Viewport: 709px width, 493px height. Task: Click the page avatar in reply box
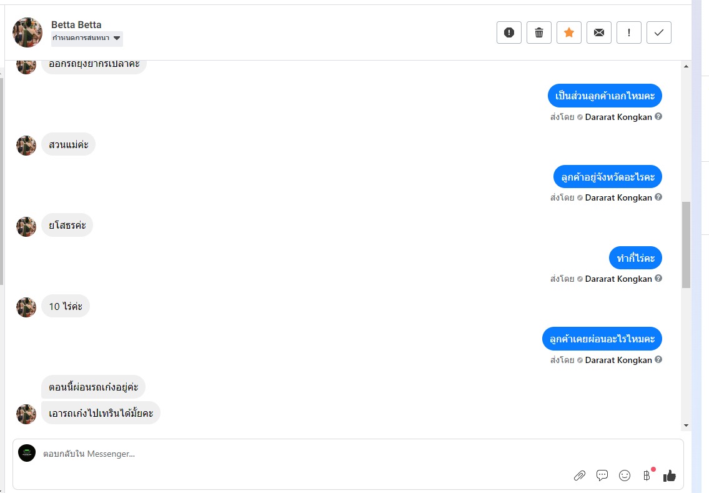point(27,453)
